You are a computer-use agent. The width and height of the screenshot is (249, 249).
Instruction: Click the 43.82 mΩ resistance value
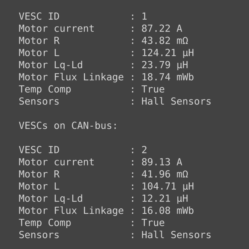(165, 41)
